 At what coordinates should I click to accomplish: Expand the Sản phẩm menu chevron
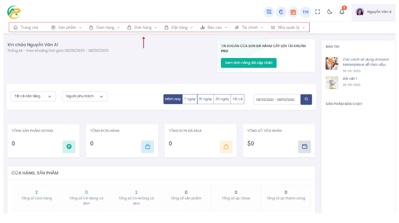pos(80,27)
